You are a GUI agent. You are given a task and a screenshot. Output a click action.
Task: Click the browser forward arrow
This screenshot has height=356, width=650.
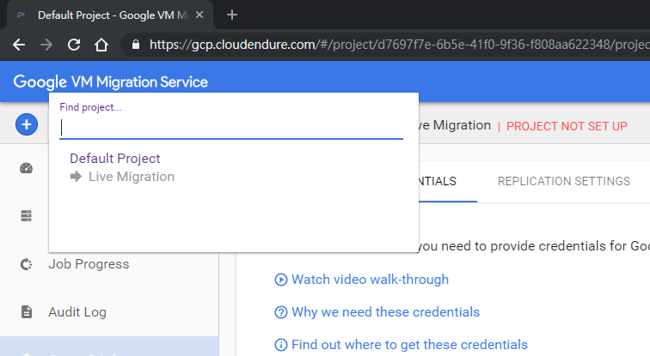(46, 45)
